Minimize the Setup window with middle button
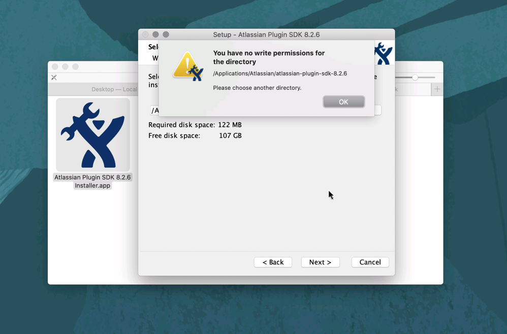The height and width of the screenshot is (334, 507). pyautogui.click(x=155, y=34)
